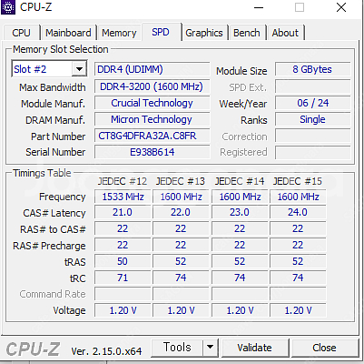This screenshot has width=364, height=364.
Task: Click the Module Size label
Action: (241, 71)
